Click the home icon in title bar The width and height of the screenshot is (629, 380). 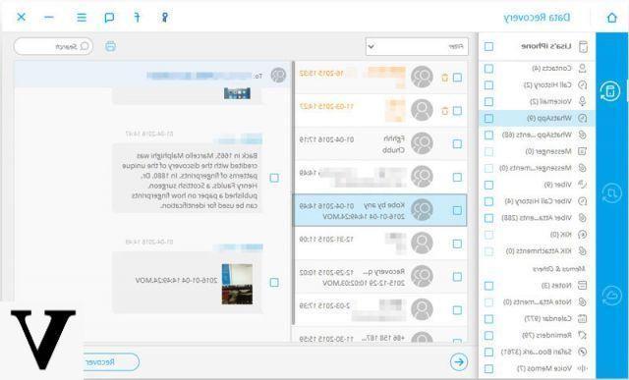pos(611,18)
